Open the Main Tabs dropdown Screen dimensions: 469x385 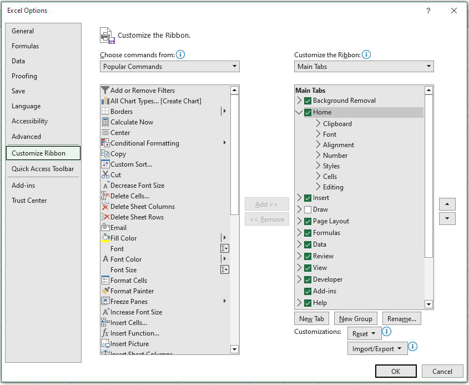[364, 67]
